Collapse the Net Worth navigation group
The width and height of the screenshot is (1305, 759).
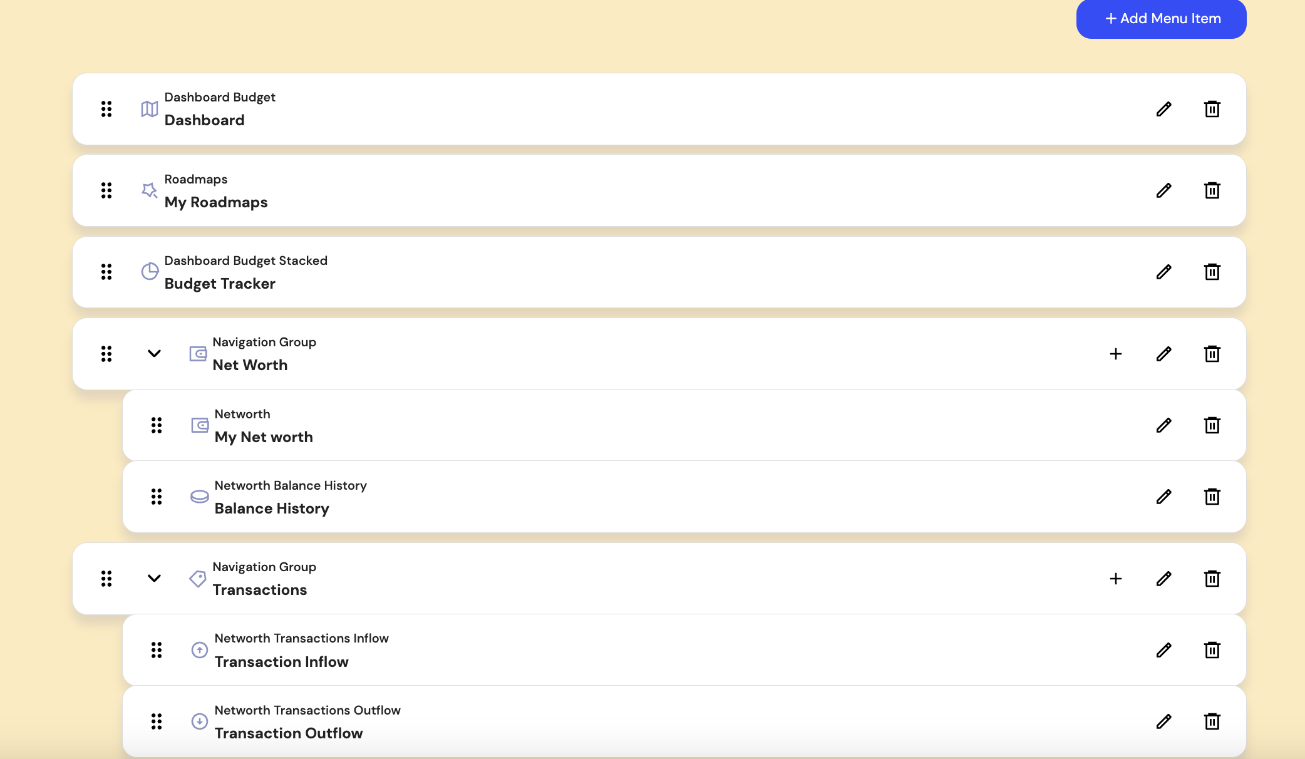point(153,353)
